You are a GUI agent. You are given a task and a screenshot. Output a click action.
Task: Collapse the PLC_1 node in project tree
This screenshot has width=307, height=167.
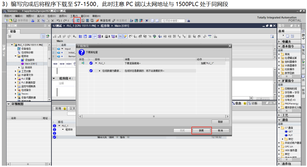coord(12,45)
